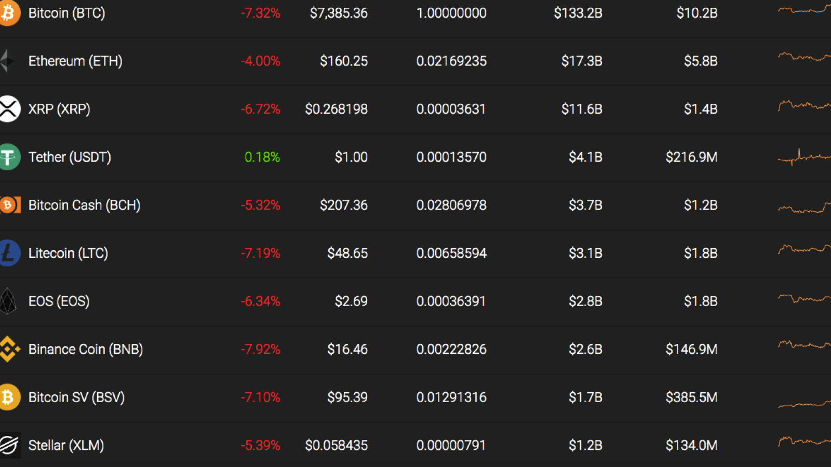The height and width of the screenshot is (467, 831).
Task: Open the Binance Coin (BNB) name link
Action: [x=86, y=349]
